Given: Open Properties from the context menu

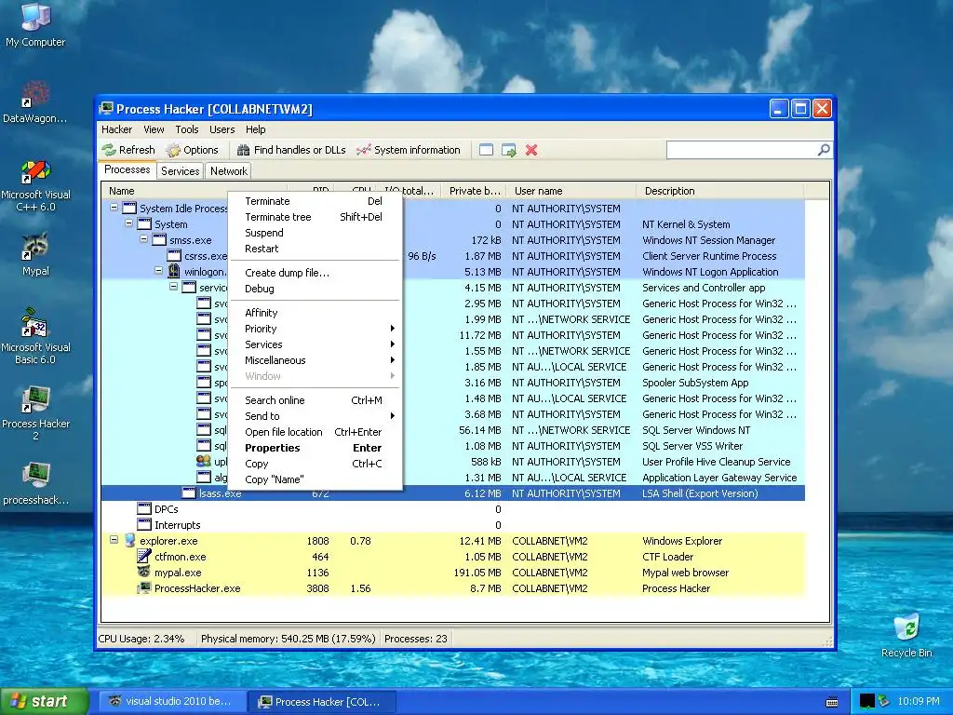Looking at the screenshot, I should [315, 448].
